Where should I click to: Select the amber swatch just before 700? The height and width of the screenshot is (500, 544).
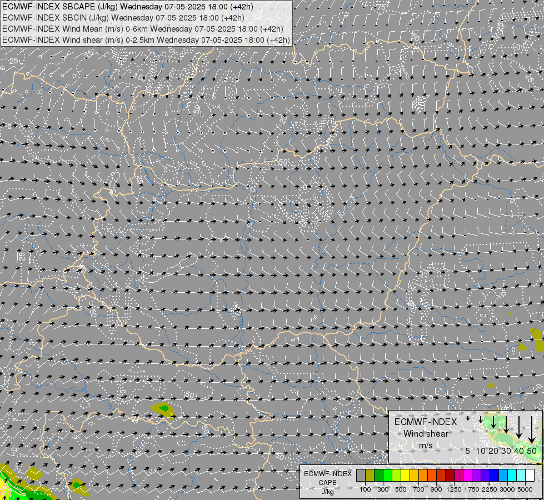click(x=415, y=475)
